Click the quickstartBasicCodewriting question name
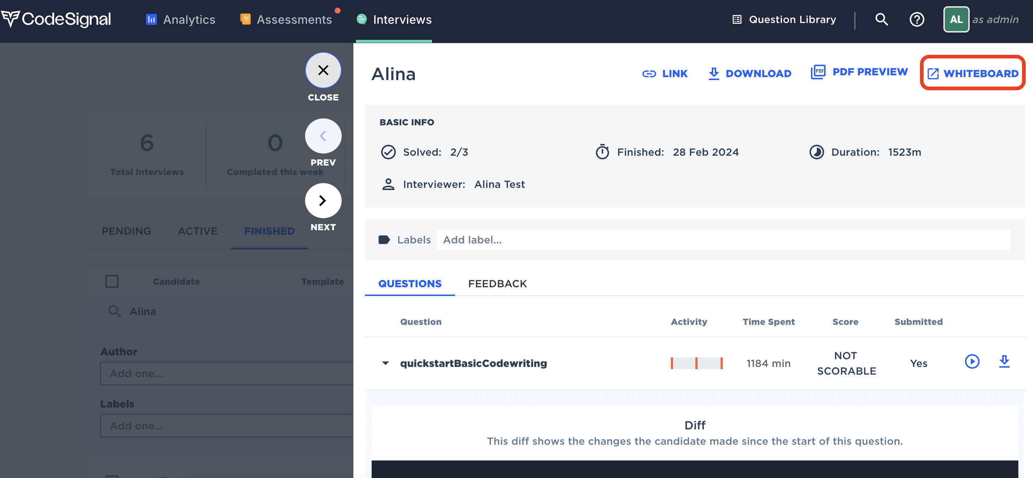Viewport: 1033px width, 478px height. tap(473, 363)
